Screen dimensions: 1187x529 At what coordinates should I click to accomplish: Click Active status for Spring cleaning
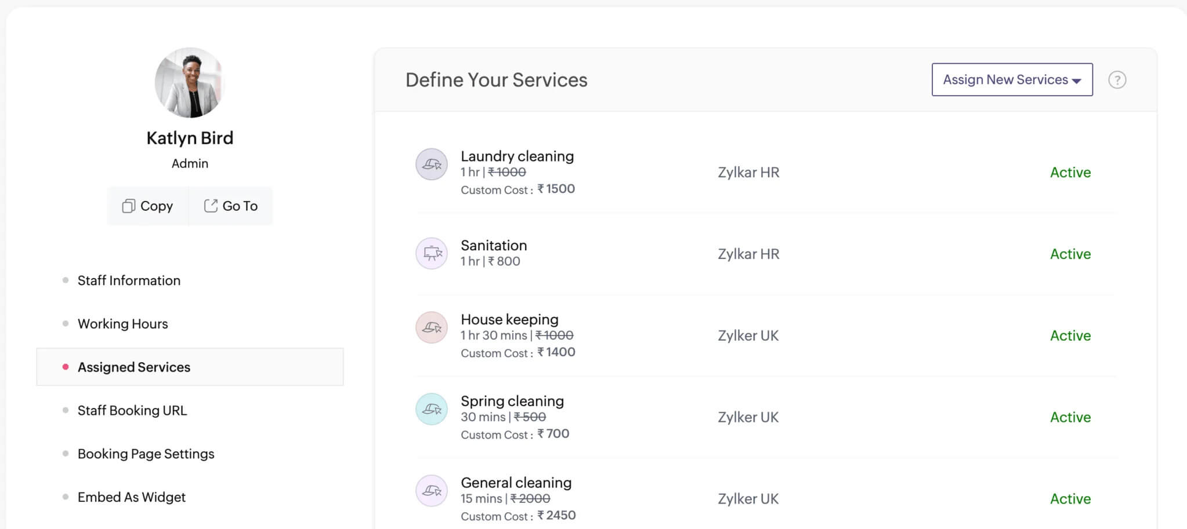[x=1070, y=418]
